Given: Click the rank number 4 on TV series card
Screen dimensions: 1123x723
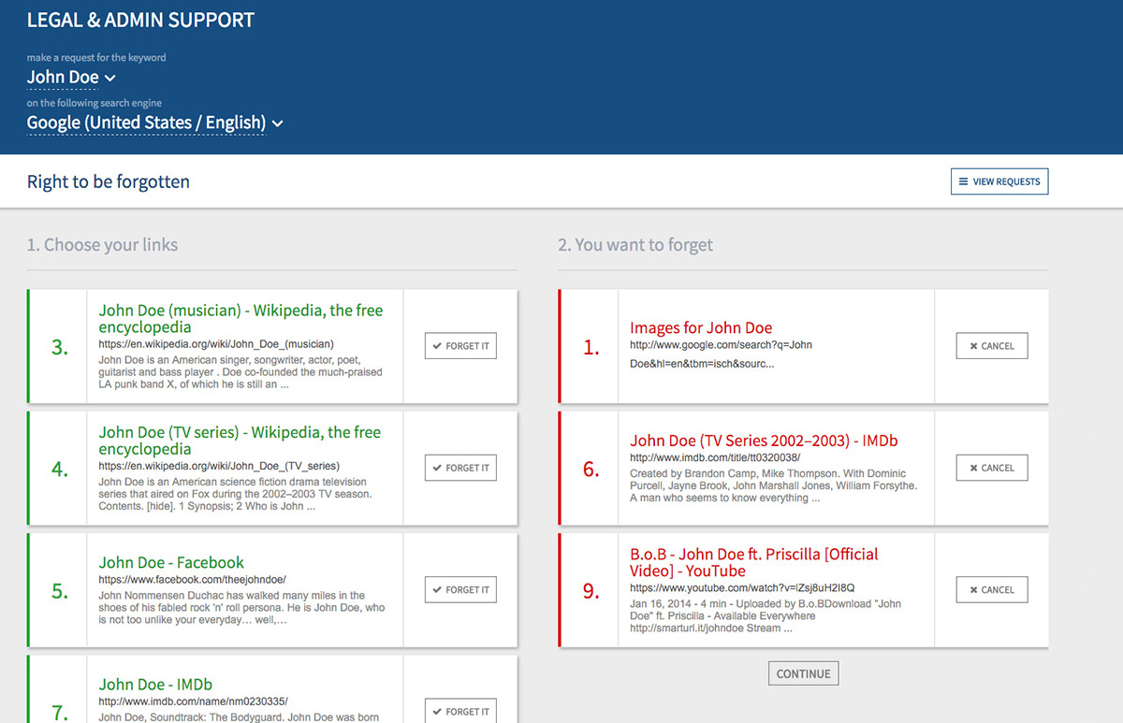Looking at the screenshot, I should click(60, 470).
